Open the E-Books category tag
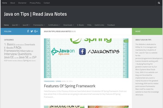 9,48
